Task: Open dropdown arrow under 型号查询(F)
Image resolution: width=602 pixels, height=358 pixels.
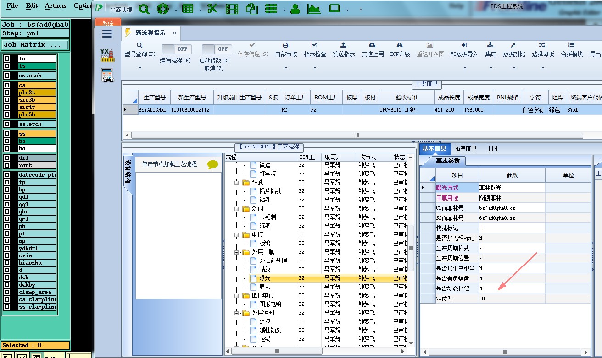Action: click(139, 68)
